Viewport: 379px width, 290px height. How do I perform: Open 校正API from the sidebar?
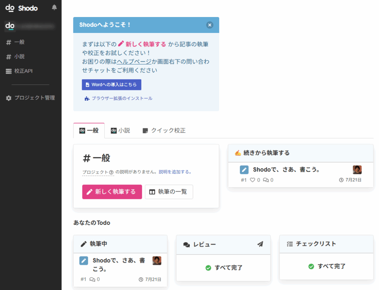pos(19,71)
